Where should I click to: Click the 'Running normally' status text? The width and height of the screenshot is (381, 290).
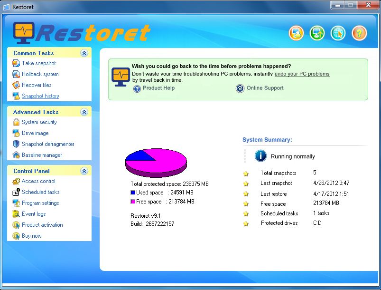[x=293, y=156]
